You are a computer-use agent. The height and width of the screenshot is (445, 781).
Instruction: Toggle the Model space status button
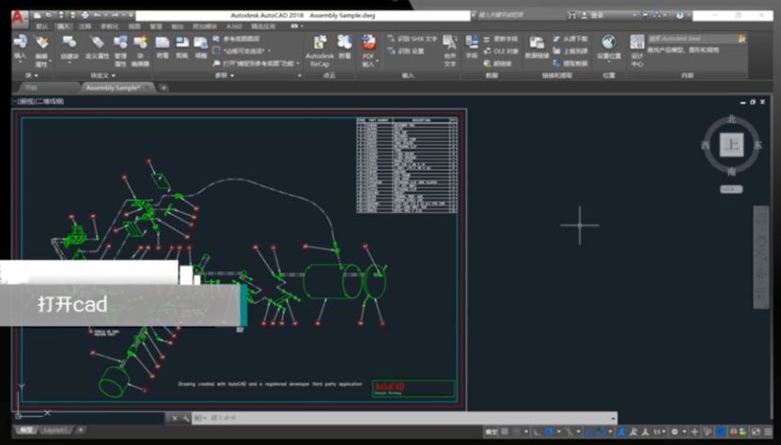pyautogui.click(x=492, y=432)
